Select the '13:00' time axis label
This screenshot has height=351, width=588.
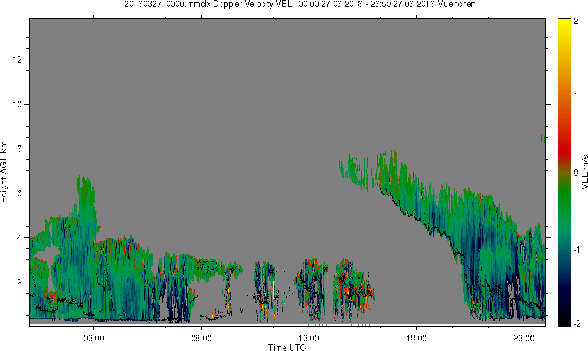[309, 339]
